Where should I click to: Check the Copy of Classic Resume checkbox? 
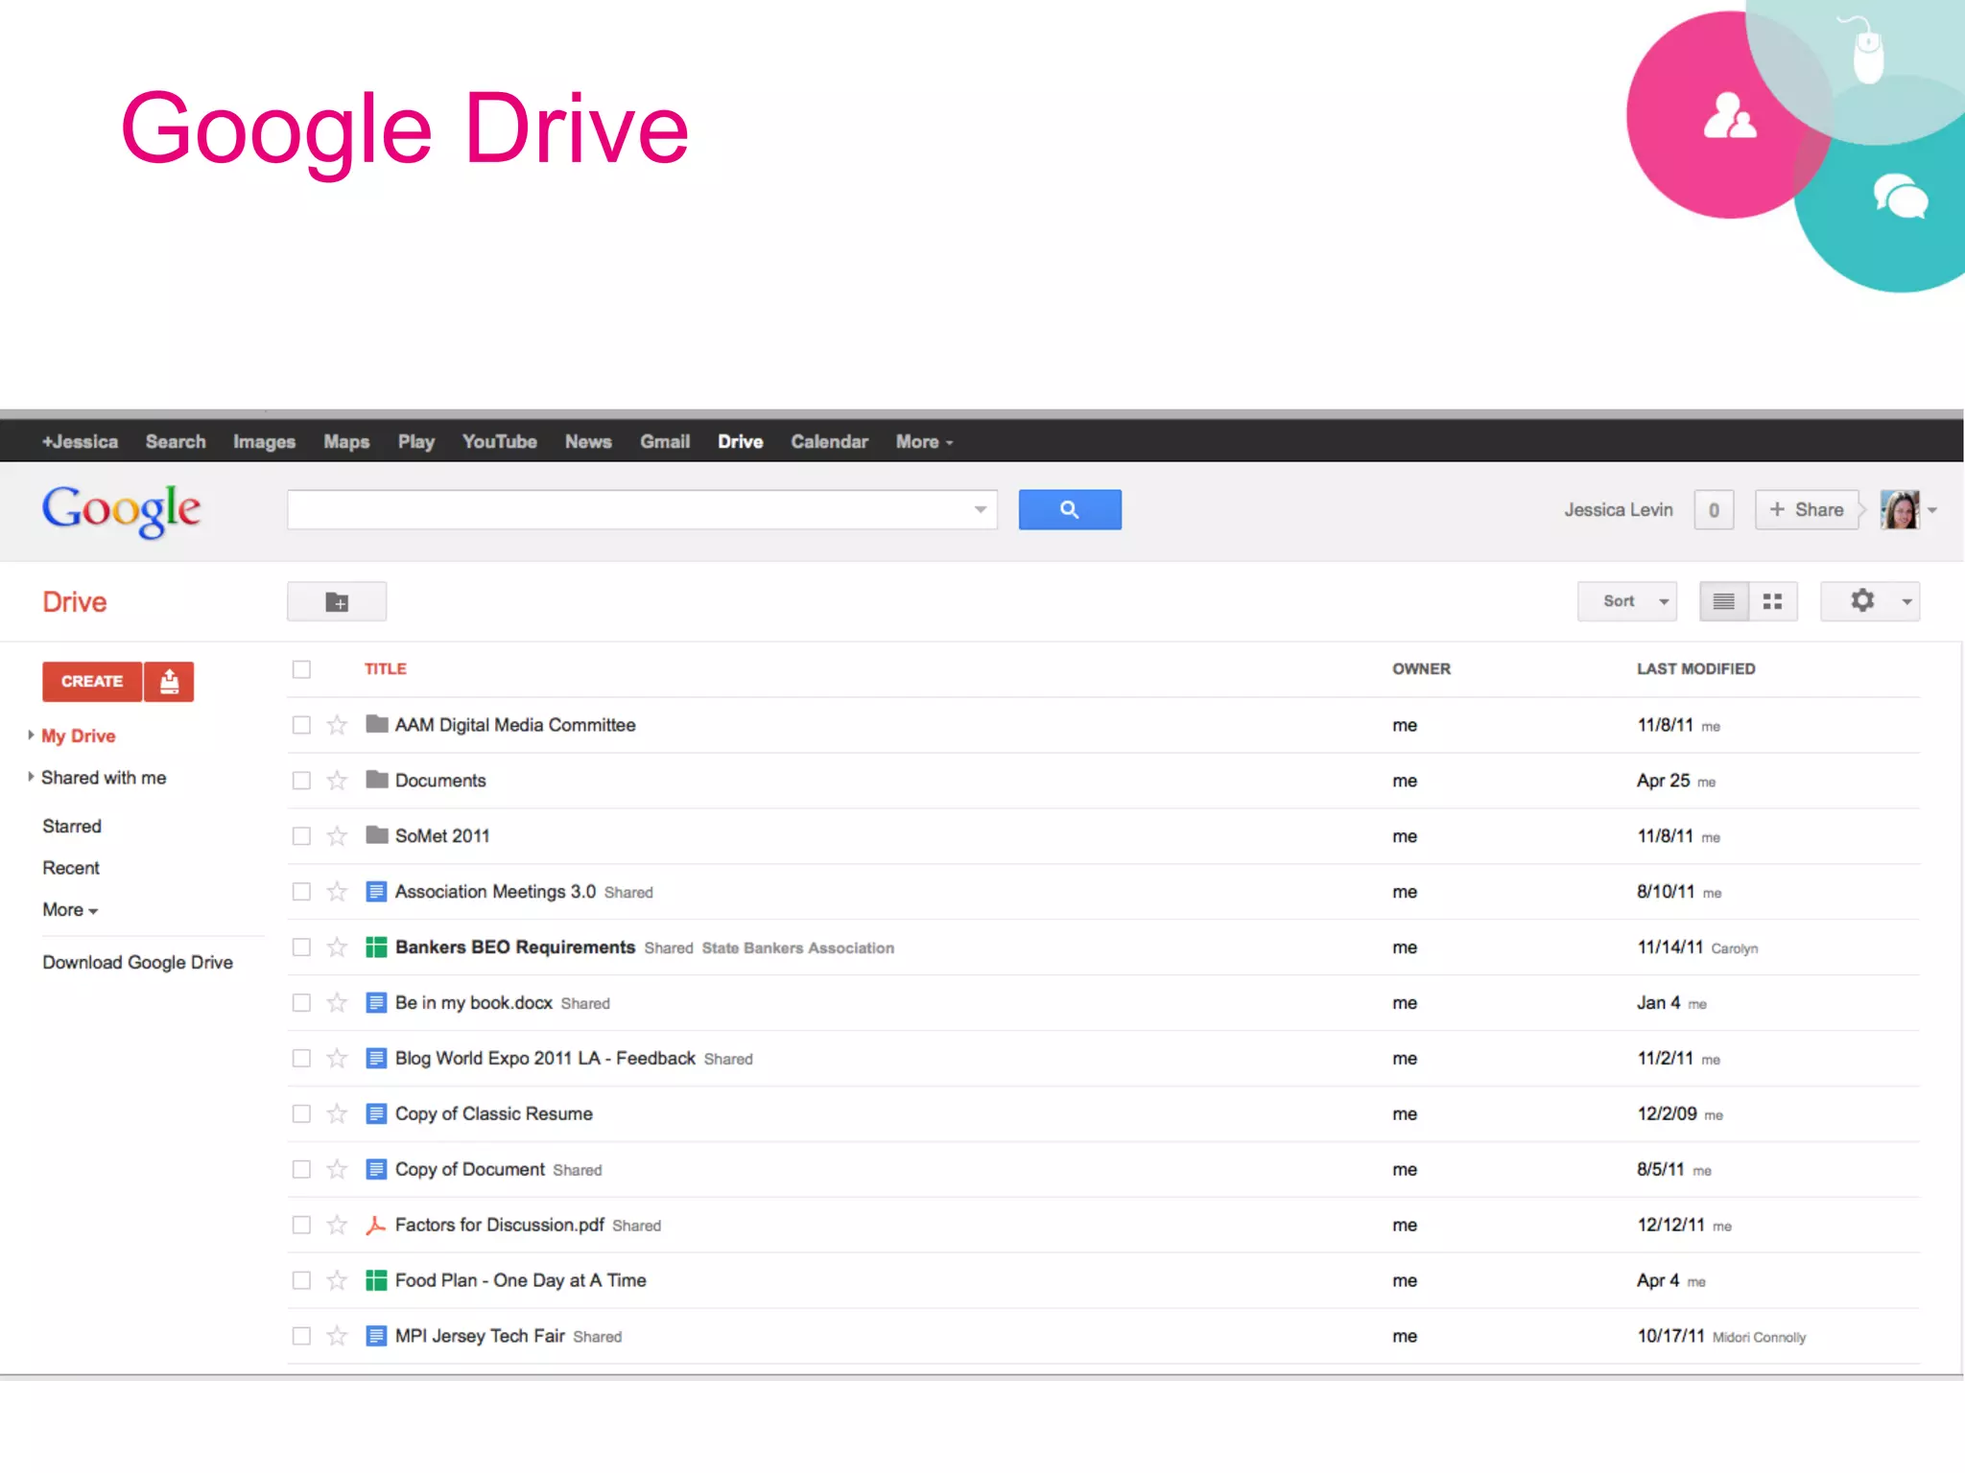(301, 1114)
